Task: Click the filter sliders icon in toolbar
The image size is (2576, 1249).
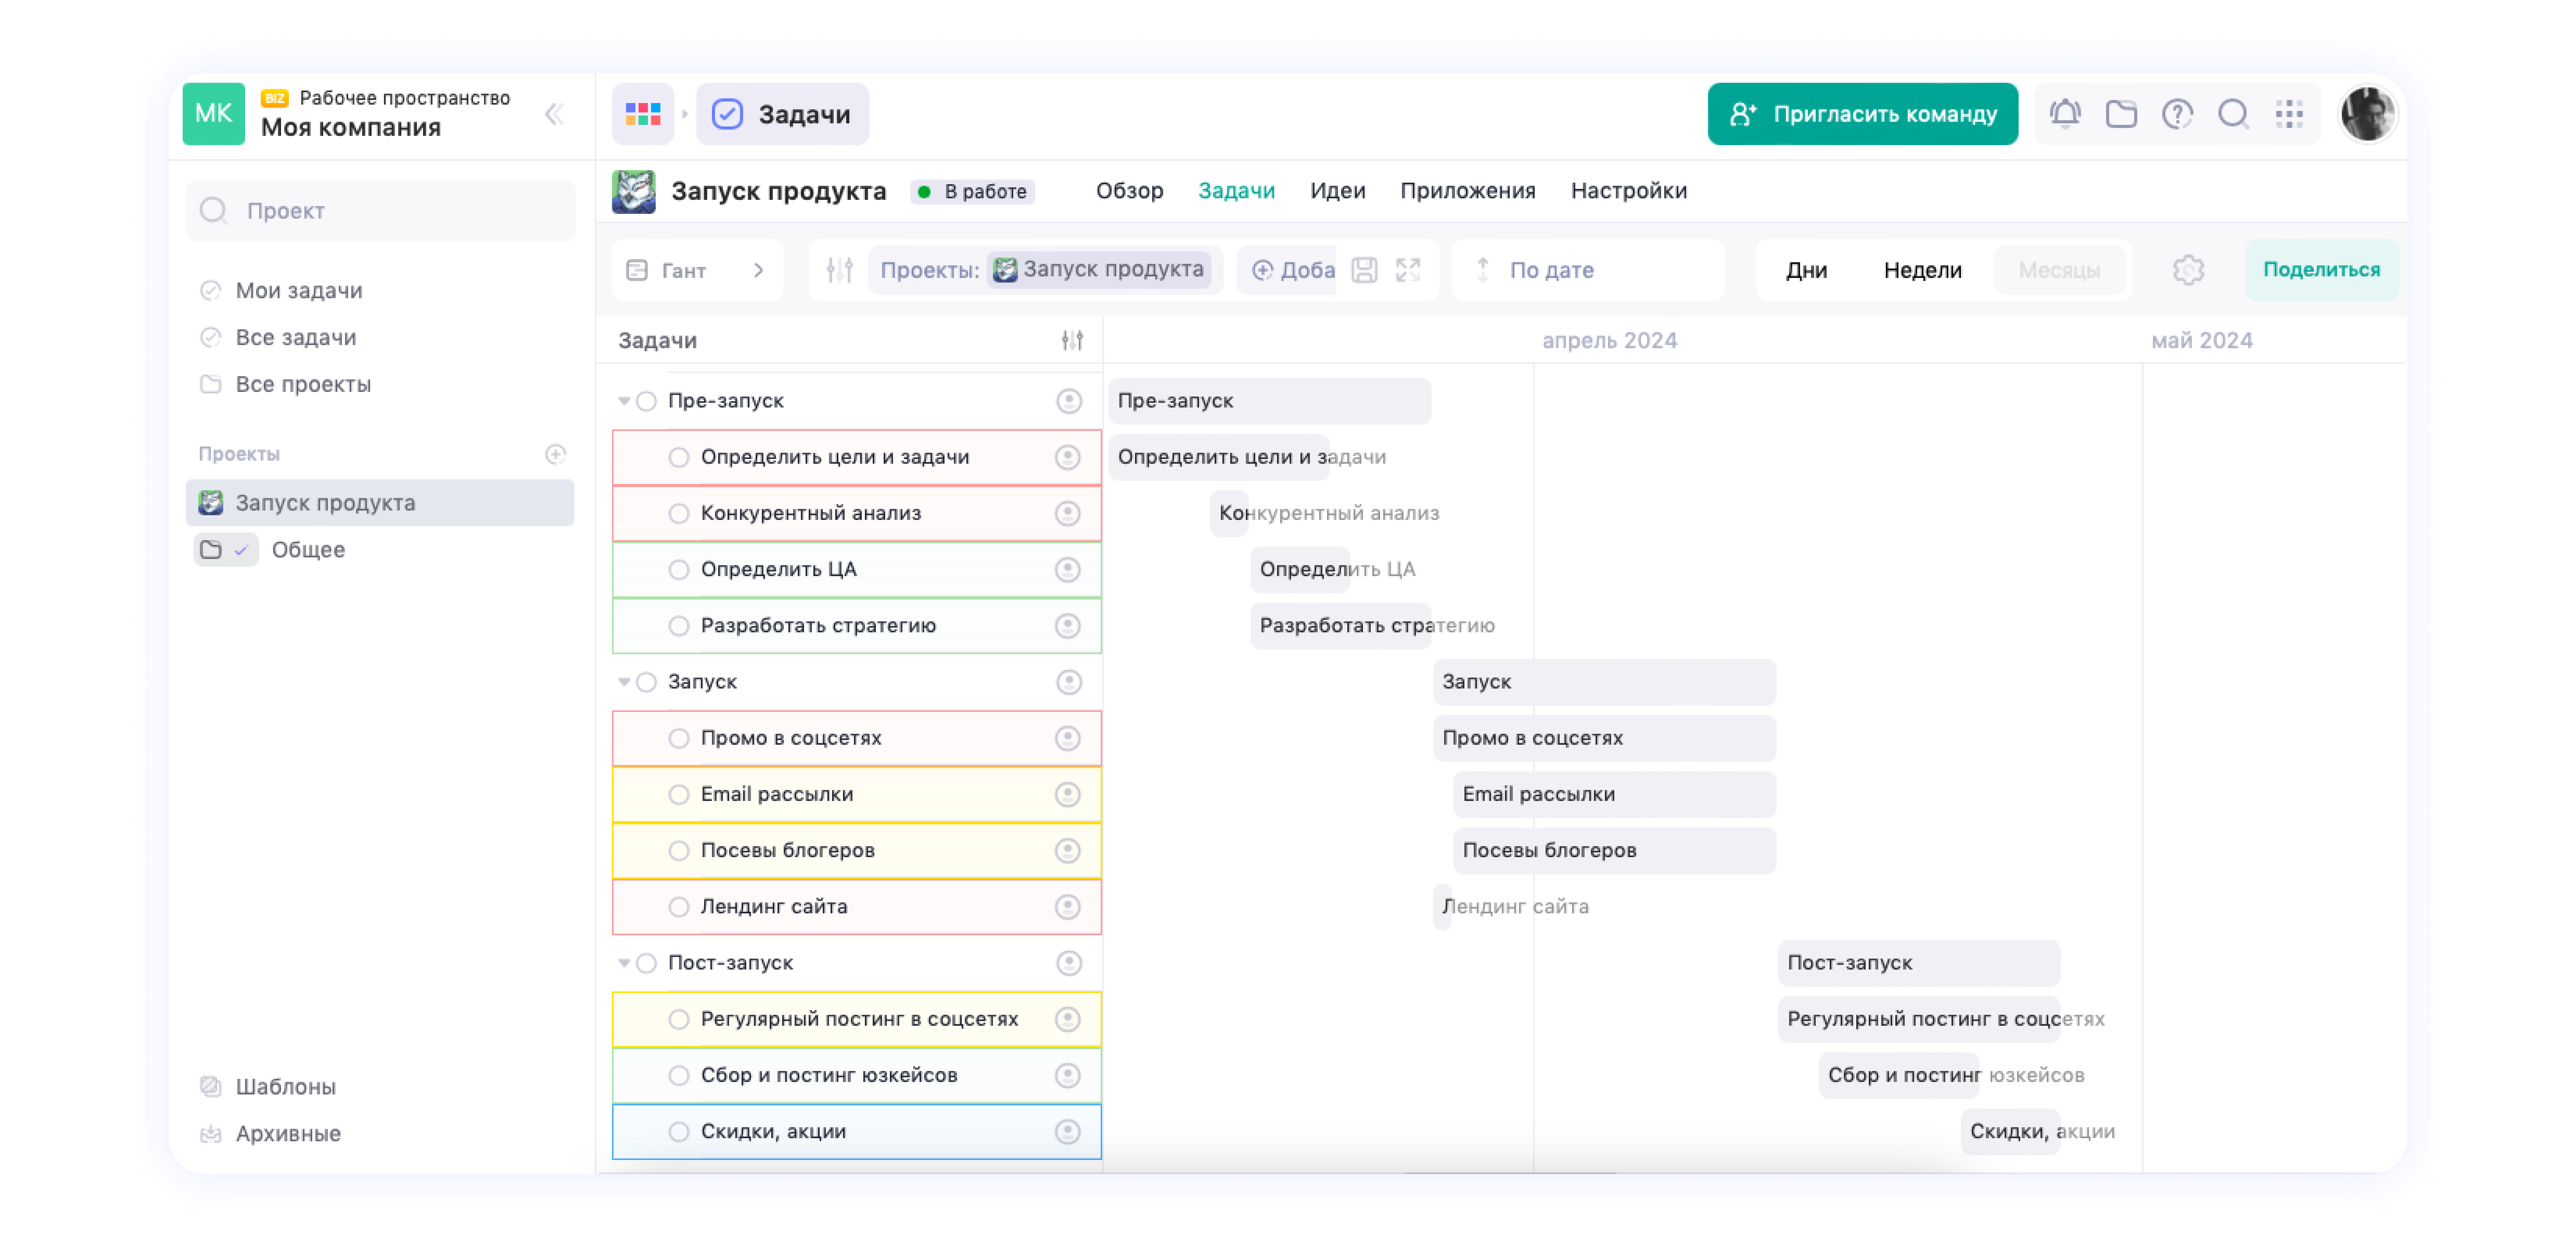Action: [839, 270]
